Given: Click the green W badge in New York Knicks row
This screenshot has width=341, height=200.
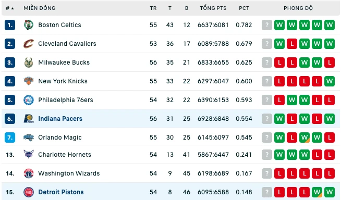Looking at the screenshot, I should pos(330,81).
